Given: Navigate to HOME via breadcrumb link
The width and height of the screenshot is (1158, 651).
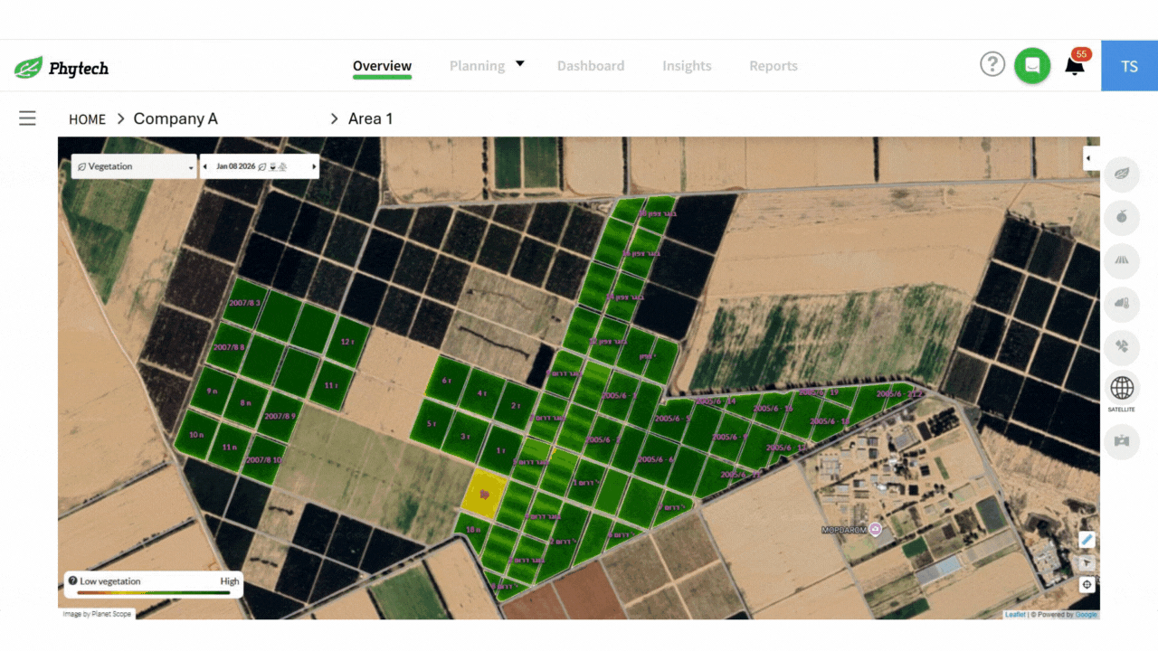Looking at the screenshot, I should (87, 118).
